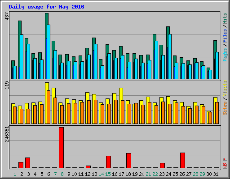The image size is (230, 179).
Task: Click the cyan pages bar for day 31
Action: (217, 65)
